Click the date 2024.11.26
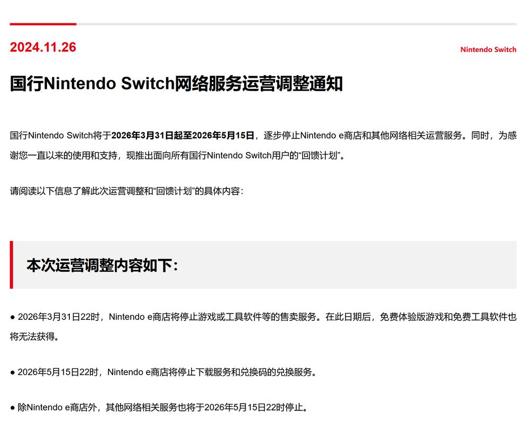Screen dimensions: 529x421 pos(43,47)
